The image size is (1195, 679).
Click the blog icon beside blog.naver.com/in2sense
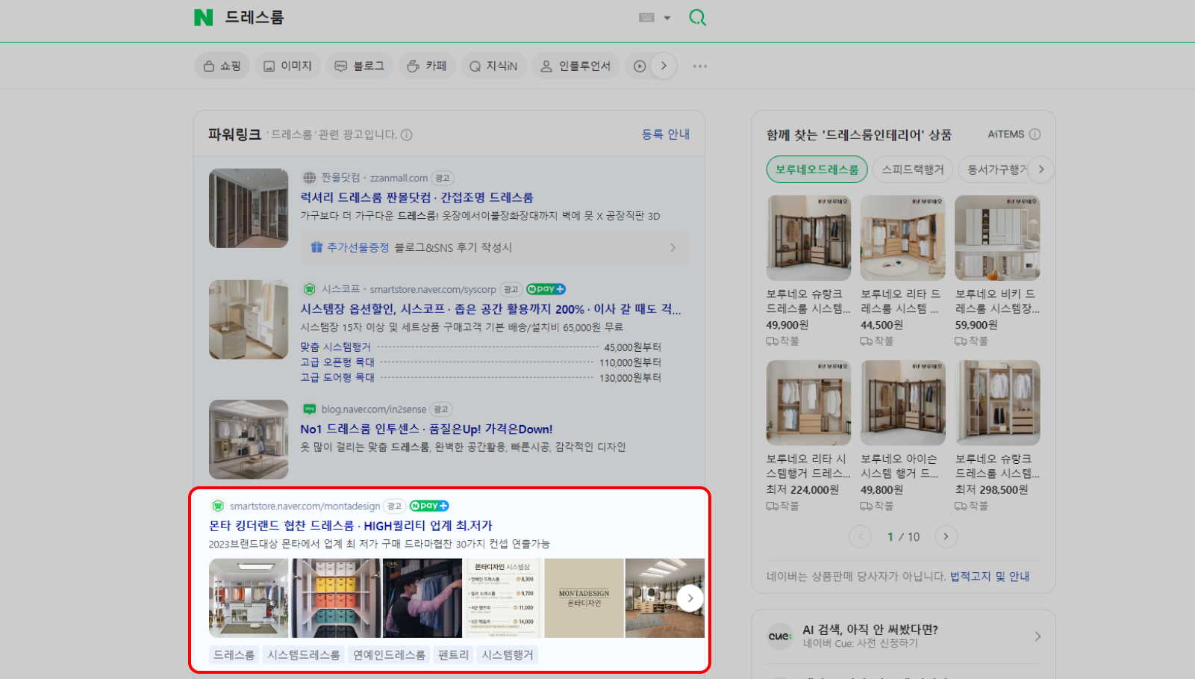click(309, 409)
